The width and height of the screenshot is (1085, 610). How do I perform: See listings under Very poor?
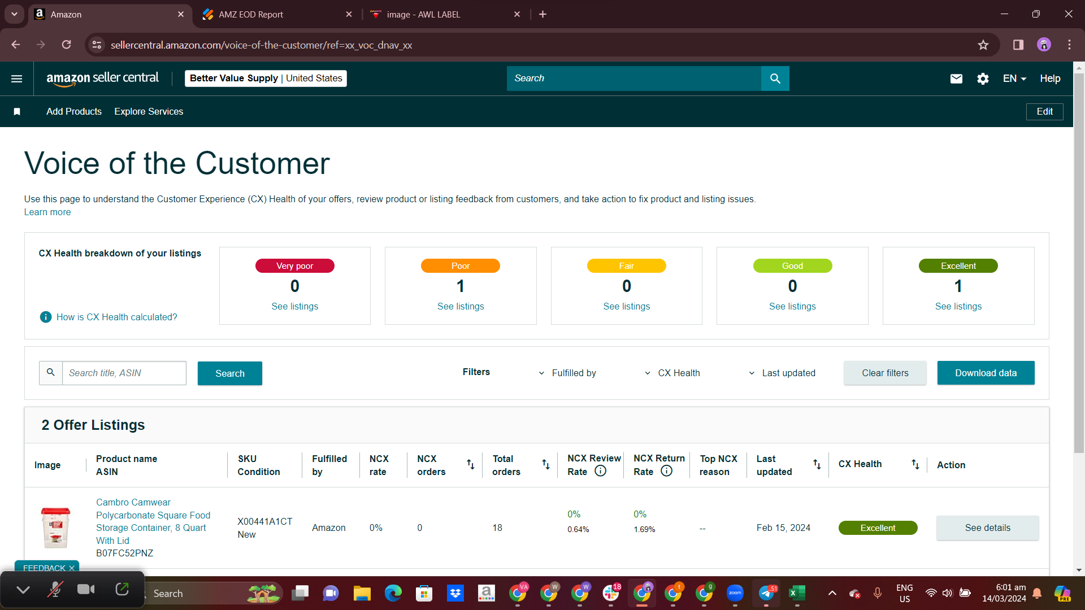coord(295,307)
